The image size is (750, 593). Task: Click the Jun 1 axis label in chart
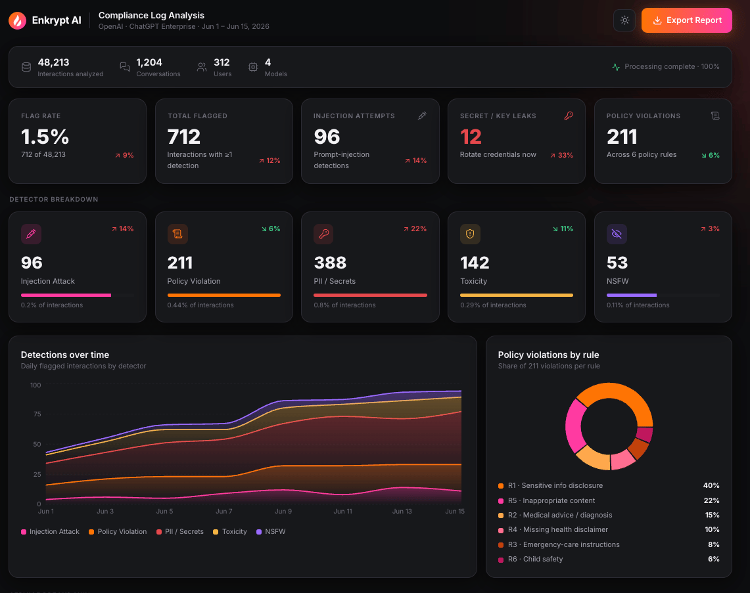46,512
